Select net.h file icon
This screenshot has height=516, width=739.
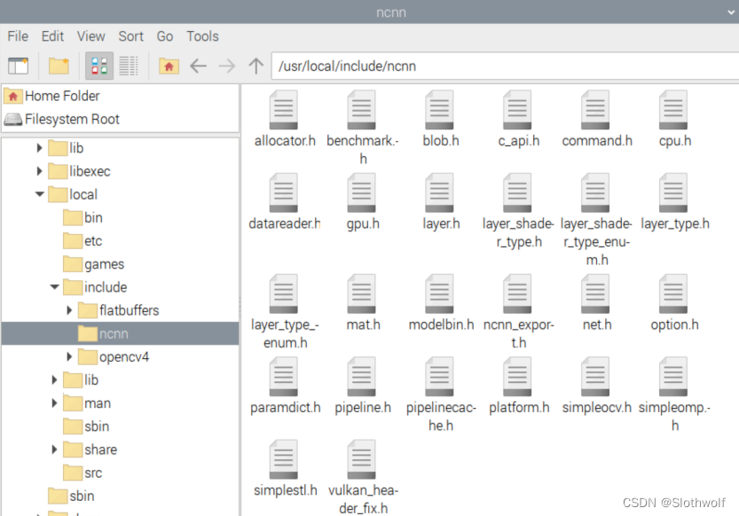click(595, 293)
